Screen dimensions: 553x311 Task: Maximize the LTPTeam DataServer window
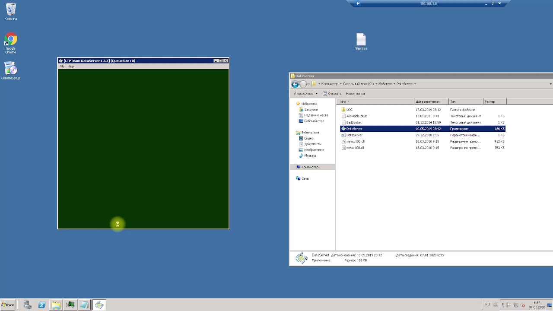220,61
